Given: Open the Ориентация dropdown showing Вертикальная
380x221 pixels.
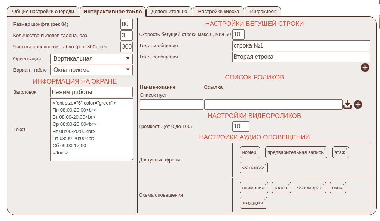Looking at the screenshot, I should pyautogui.click(x=91, y=59).
